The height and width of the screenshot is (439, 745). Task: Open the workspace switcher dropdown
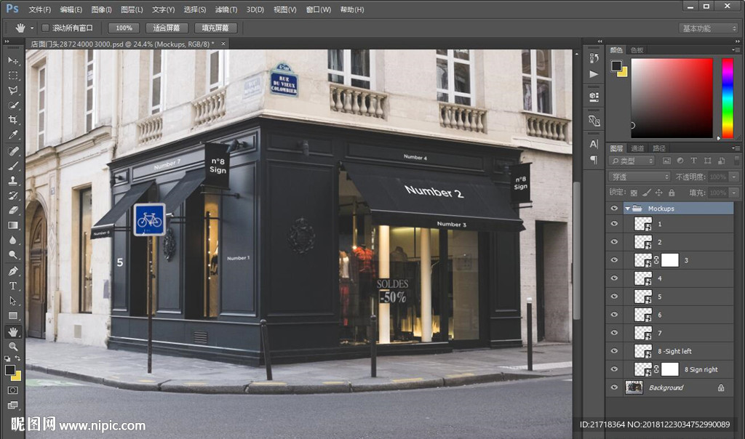[709, 28]
